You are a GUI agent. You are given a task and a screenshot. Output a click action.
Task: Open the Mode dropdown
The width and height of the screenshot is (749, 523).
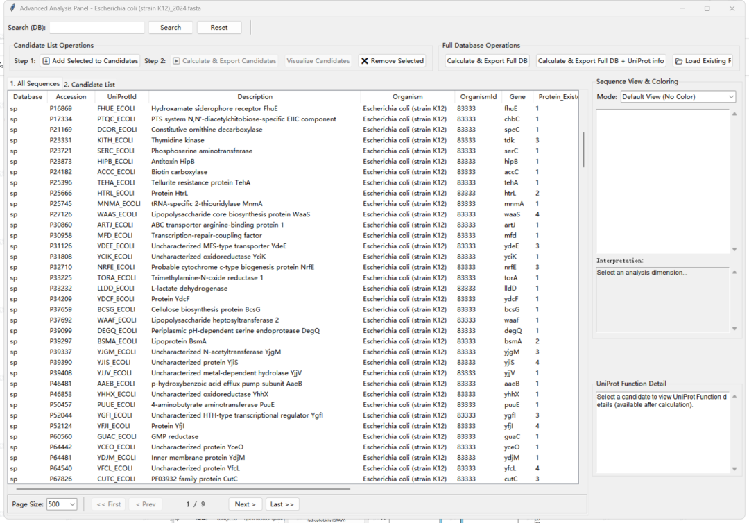(678, 96)
